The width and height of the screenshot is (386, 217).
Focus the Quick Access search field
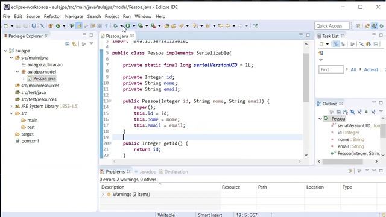[x=332, y=25]
